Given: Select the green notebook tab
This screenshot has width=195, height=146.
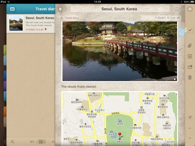Looking at the screenshot, I should click(5, 50).
